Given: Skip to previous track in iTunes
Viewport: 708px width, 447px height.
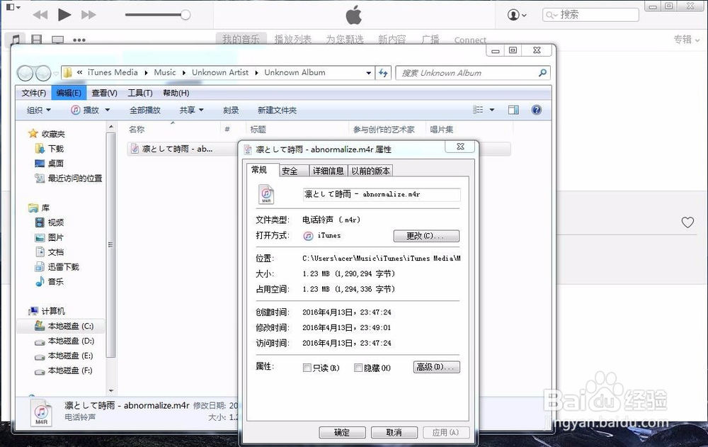Looking at the screenshot, I should (x=40, y=15).
